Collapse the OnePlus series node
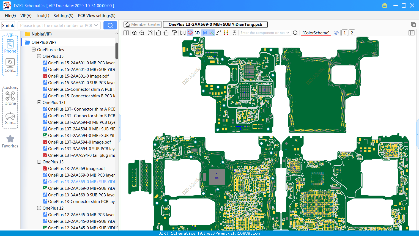 [x=34, y=50]
